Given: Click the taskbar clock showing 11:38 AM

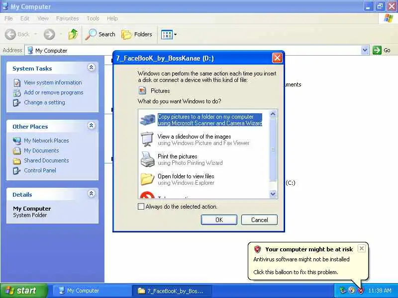Looking at the screenshot, I should [x=380, y=291].
